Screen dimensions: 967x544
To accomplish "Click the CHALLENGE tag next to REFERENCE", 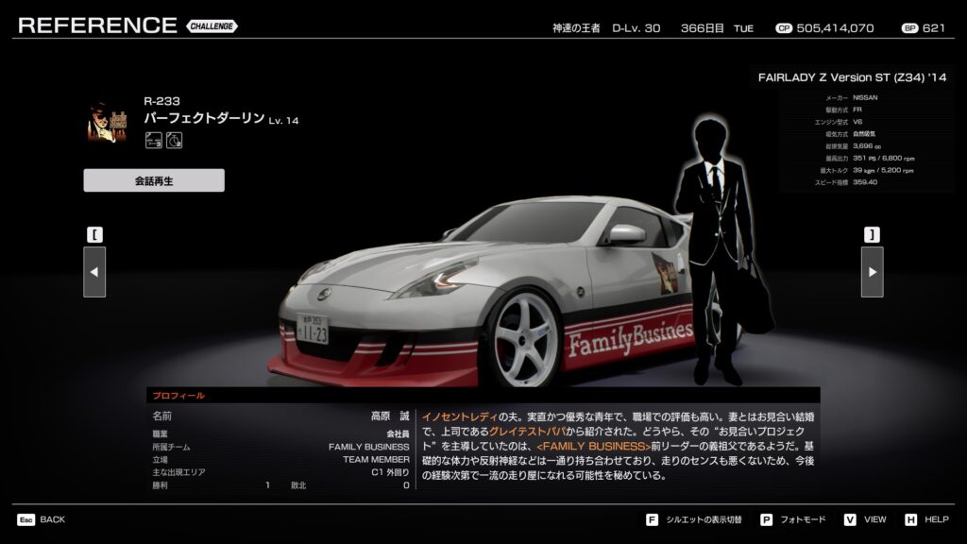I will point(212,26).
